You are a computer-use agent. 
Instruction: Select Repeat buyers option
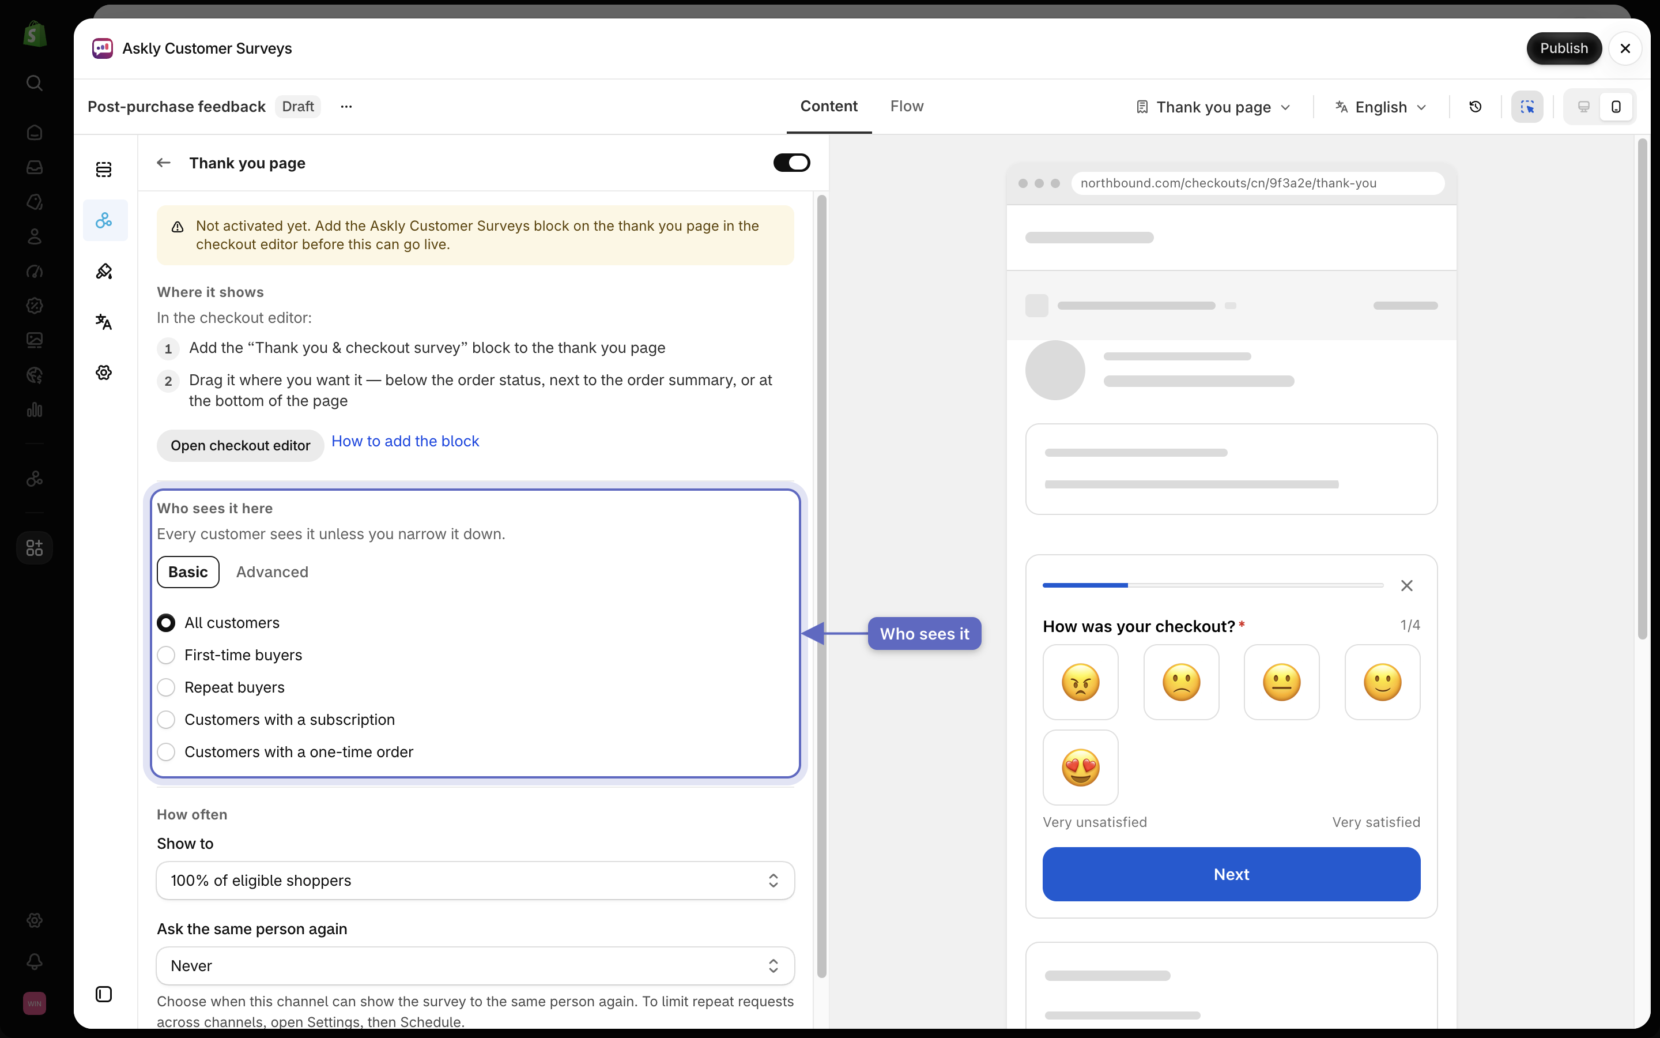coord(166,687)
